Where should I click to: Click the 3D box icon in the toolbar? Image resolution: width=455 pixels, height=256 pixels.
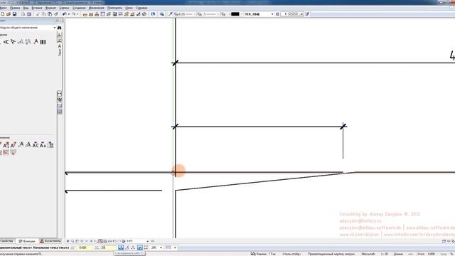[x=144, y=14]
